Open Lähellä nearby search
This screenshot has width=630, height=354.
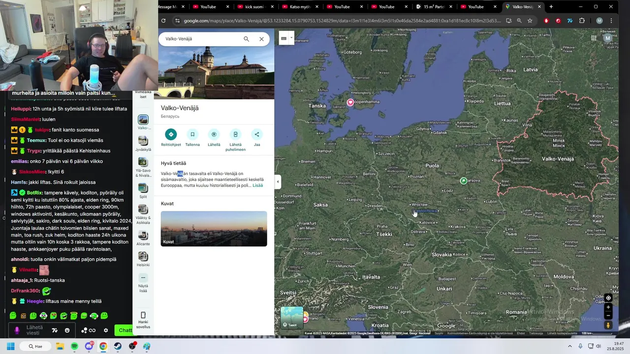point(214,134)
